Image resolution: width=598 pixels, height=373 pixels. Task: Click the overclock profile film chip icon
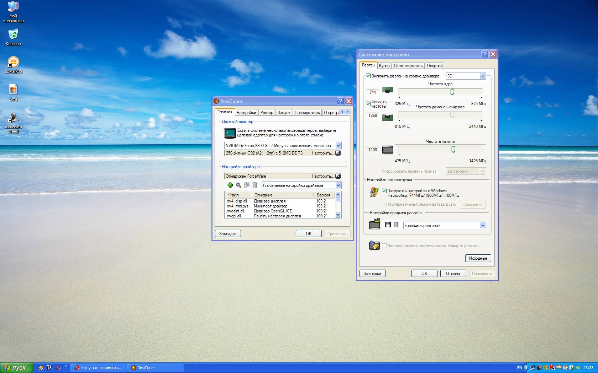[x=374, y=225]
